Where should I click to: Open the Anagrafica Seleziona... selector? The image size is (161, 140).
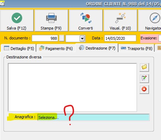[93, 117]
